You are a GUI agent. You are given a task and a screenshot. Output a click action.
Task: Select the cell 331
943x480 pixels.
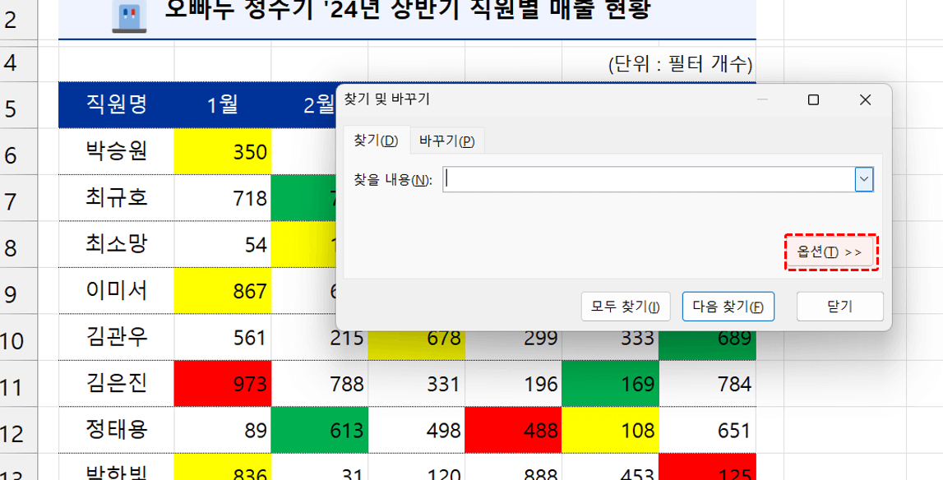(x=416, y=384)
